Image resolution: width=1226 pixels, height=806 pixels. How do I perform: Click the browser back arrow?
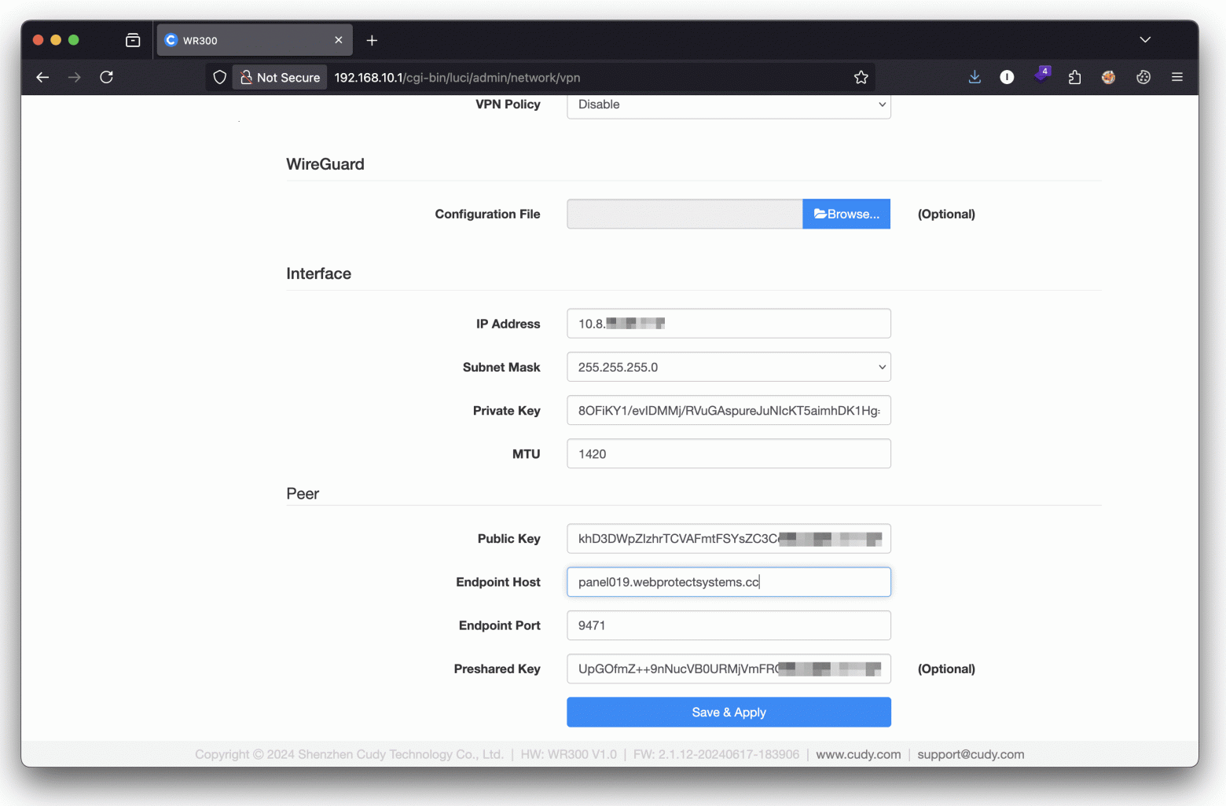point(42,77)
